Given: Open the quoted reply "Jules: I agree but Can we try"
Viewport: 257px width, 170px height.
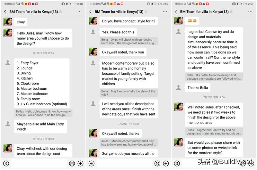Looking at the screenshot, I should (214, 132).
